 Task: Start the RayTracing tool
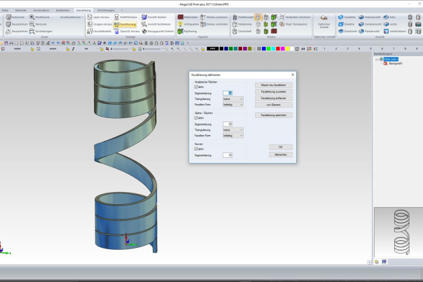pyautogui.click(x=180, y=31)
